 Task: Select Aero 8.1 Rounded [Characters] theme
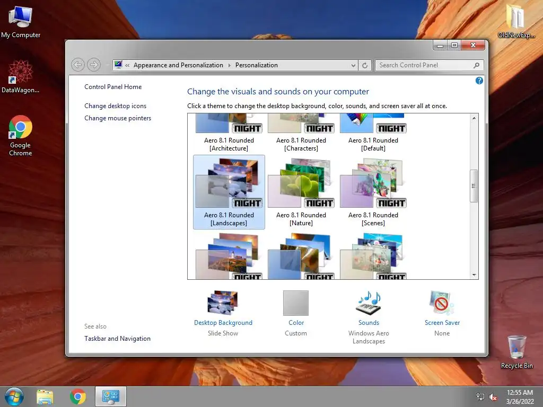(x=301, y=133)
